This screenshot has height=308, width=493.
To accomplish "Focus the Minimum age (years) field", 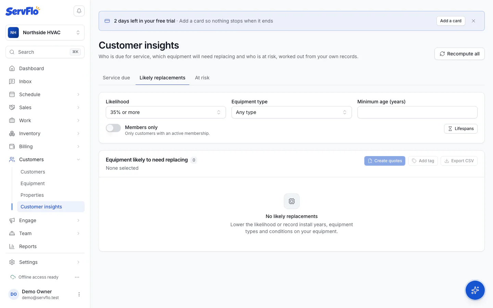I will [417, 112].
